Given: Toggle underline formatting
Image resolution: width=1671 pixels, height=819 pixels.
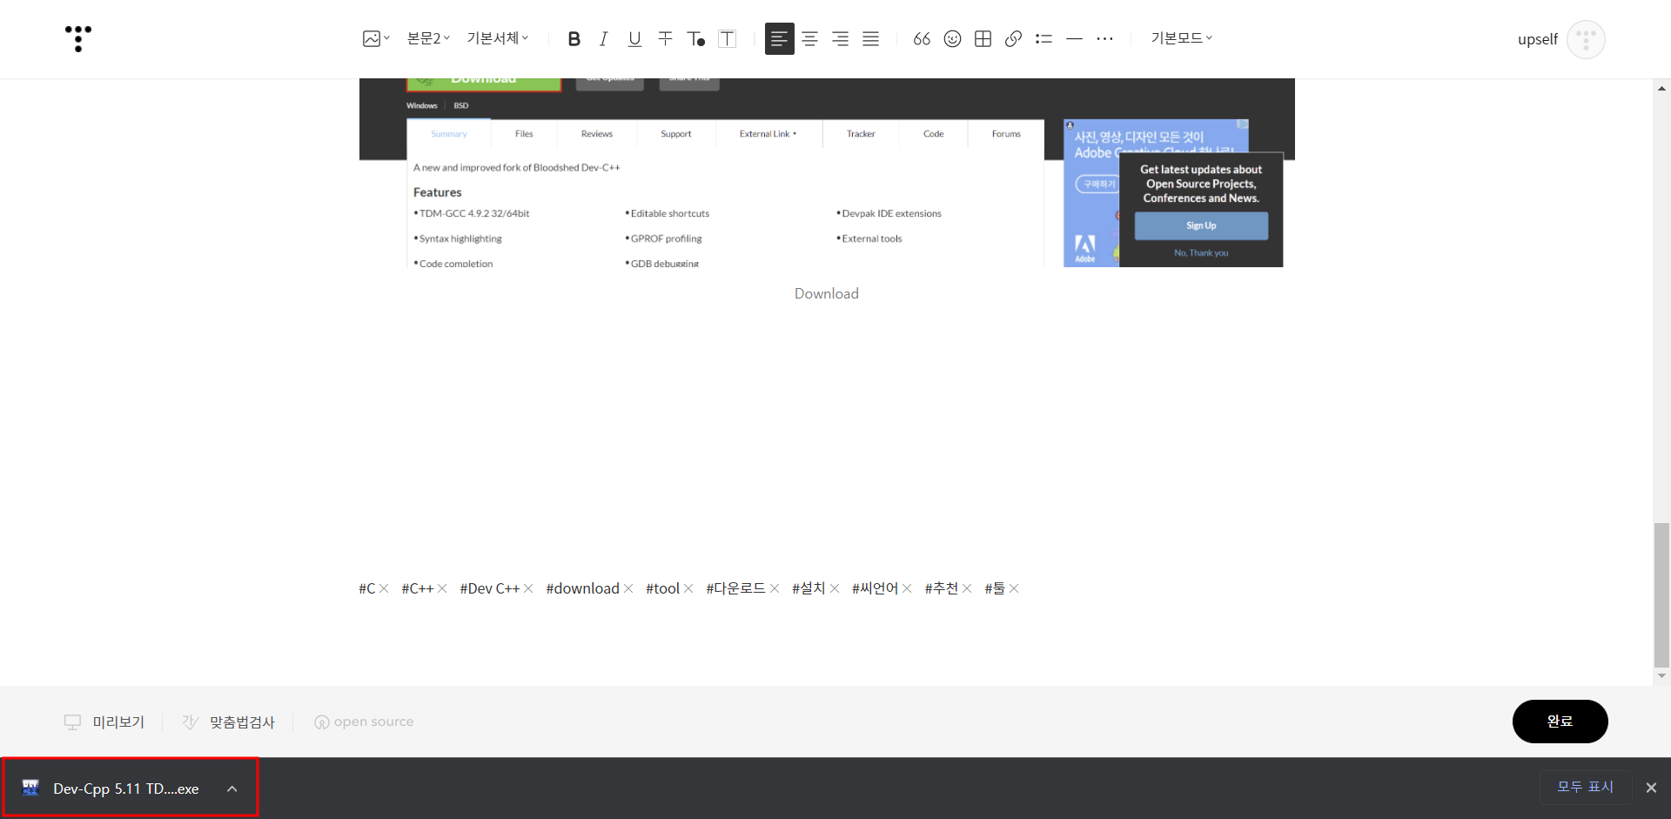Looking at the screenshot, I should (x=634, y=38).
